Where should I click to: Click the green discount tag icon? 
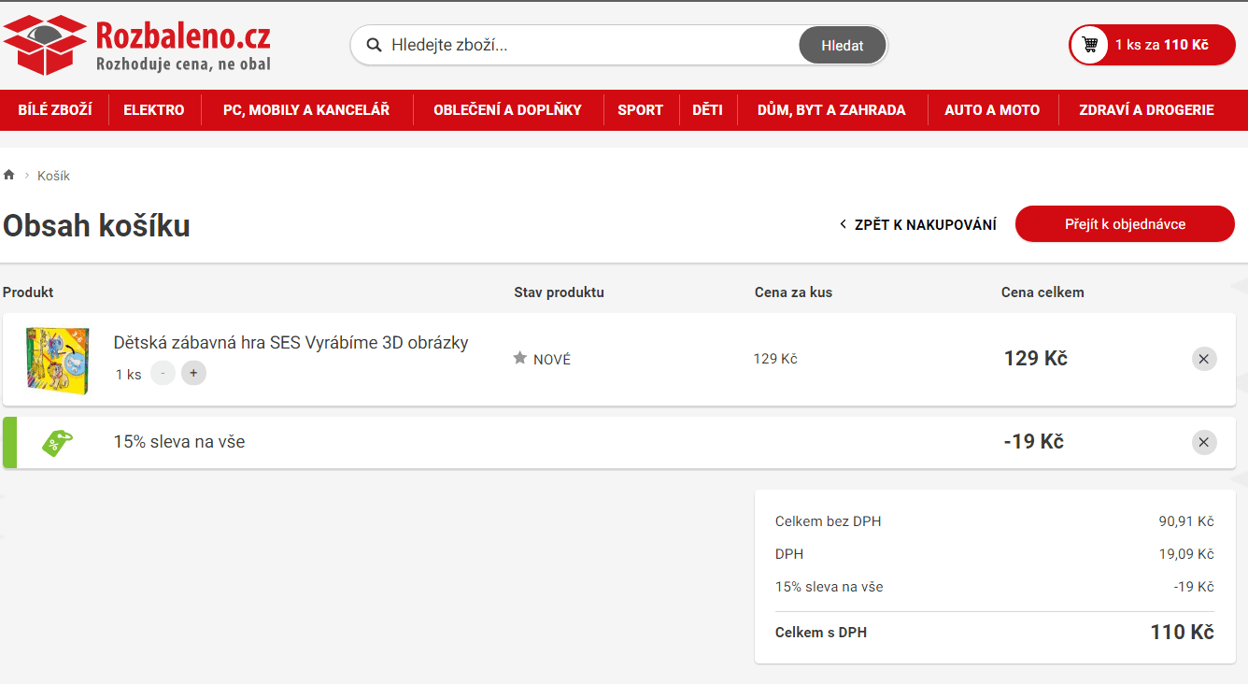point(57,443)
